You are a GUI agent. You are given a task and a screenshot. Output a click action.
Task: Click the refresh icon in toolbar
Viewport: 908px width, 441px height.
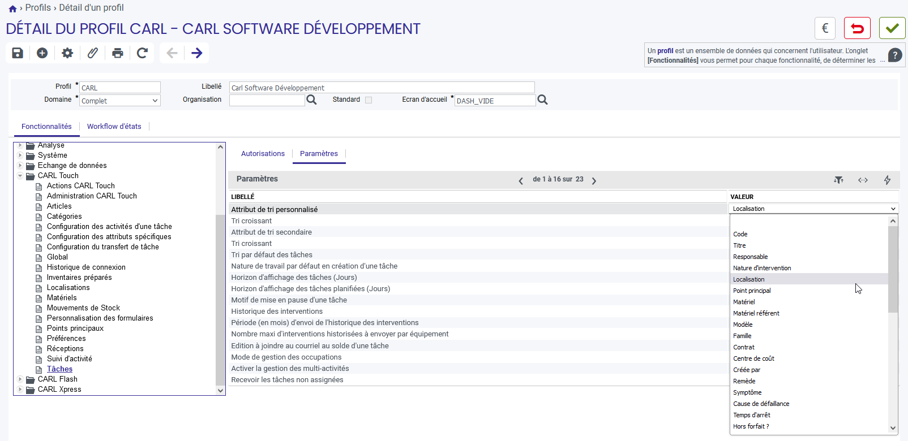[x=142, y=53]
